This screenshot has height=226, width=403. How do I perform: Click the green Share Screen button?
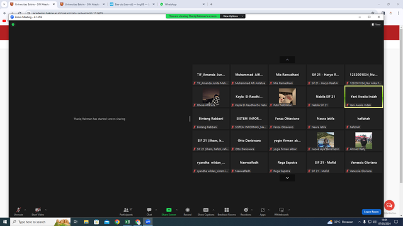pyautogui.click(x=169, y=212)
